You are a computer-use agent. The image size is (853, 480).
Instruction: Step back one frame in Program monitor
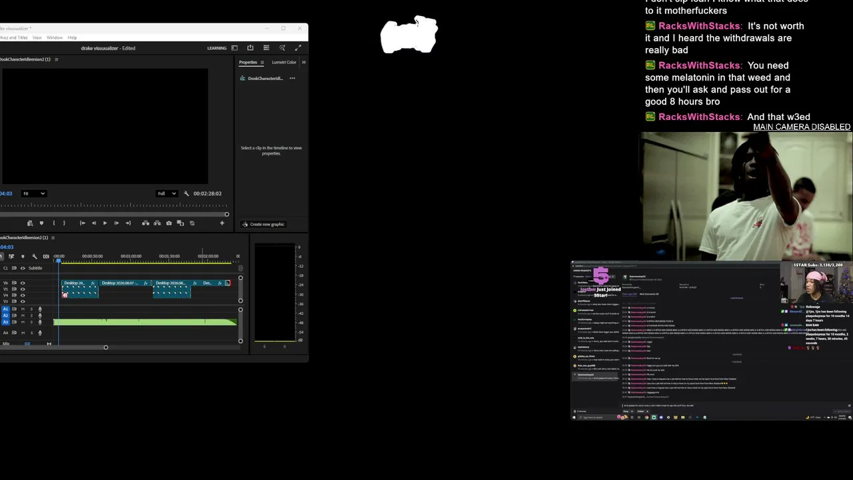pyautogui.click(x=93, y=223)
